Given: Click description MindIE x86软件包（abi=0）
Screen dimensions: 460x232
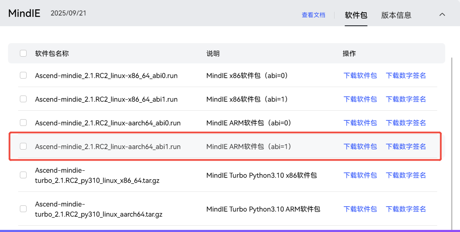Looking at the screenshot, I should tap(247, 76).
